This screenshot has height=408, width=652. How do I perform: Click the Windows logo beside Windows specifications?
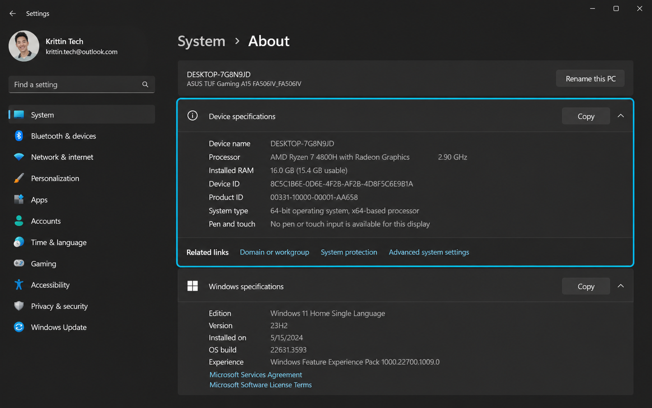[192, 286]
